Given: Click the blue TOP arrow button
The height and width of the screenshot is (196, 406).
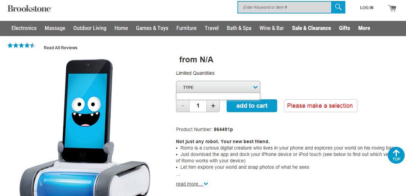Looking at the screenshot, I should 396,155.
